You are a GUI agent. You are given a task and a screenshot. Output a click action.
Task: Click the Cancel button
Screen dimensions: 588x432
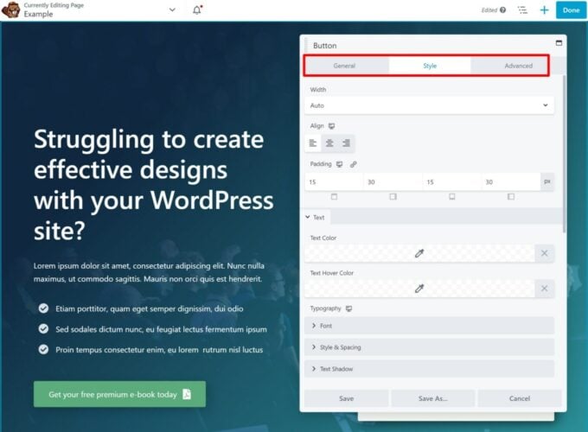tap(520, 398)
